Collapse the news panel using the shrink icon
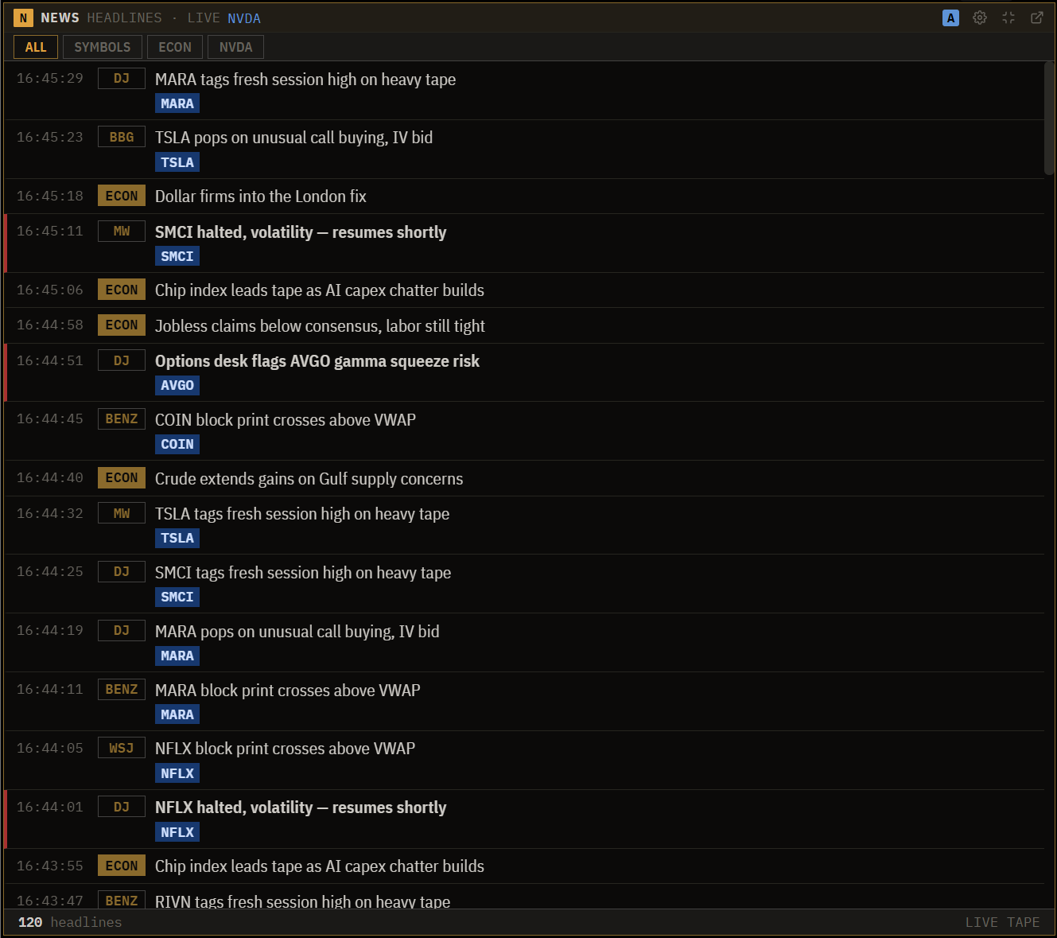The height and width of the screenshot is (938, 1057). [x=1008, y=18]
